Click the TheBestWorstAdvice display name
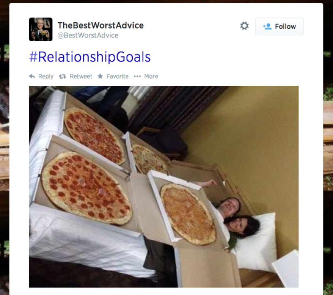Image resolution: width=333 pixels, height=295 pixels. [x=101, y=25]
